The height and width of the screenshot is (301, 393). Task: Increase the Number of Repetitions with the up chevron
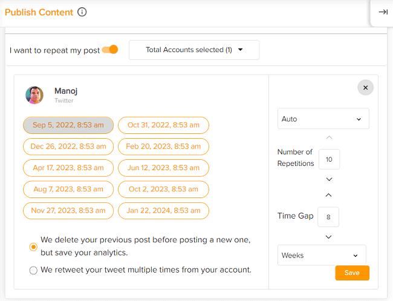click(329, 138)
